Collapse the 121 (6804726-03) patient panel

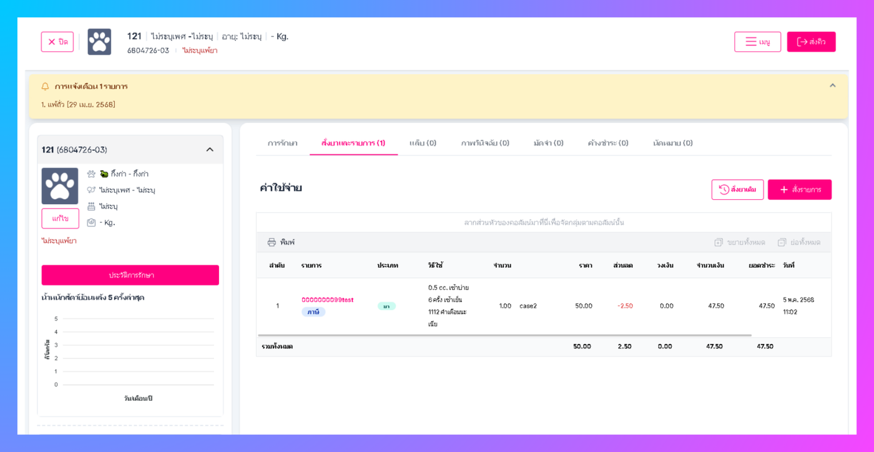pyautogui.click(x=210, y=150)
